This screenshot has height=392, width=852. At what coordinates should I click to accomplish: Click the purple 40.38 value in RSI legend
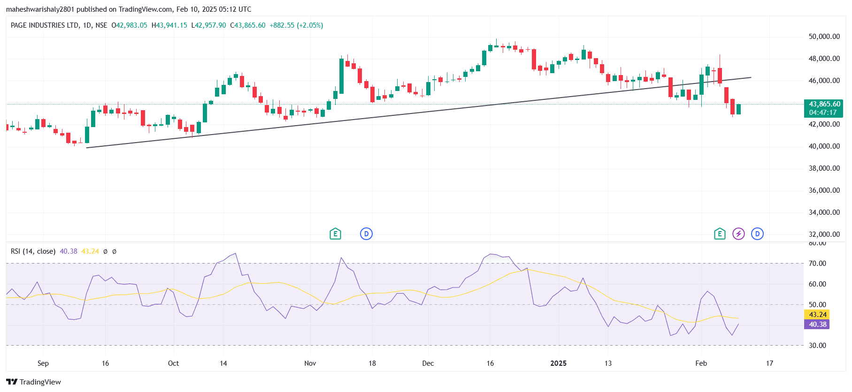69,251
